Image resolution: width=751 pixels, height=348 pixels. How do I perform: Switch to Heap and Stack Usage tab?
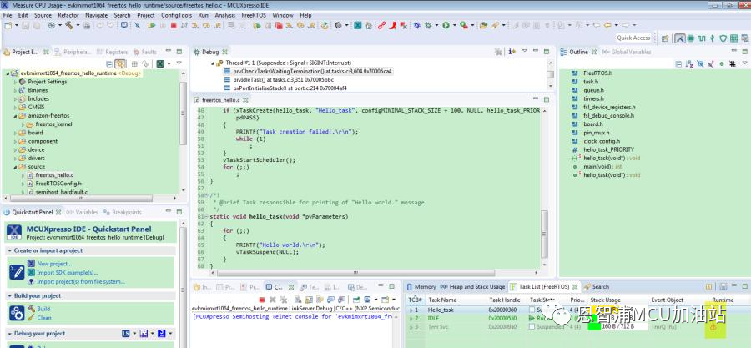[x=476, y=286]
